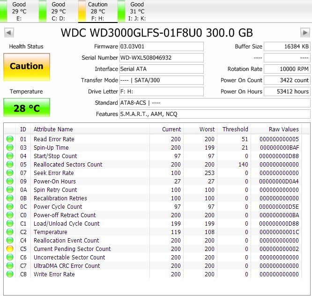Click the Rotation Rate value 10000 RPM
Image resolution: width=312 pixels, height=296 pixels.
point(287,69)
